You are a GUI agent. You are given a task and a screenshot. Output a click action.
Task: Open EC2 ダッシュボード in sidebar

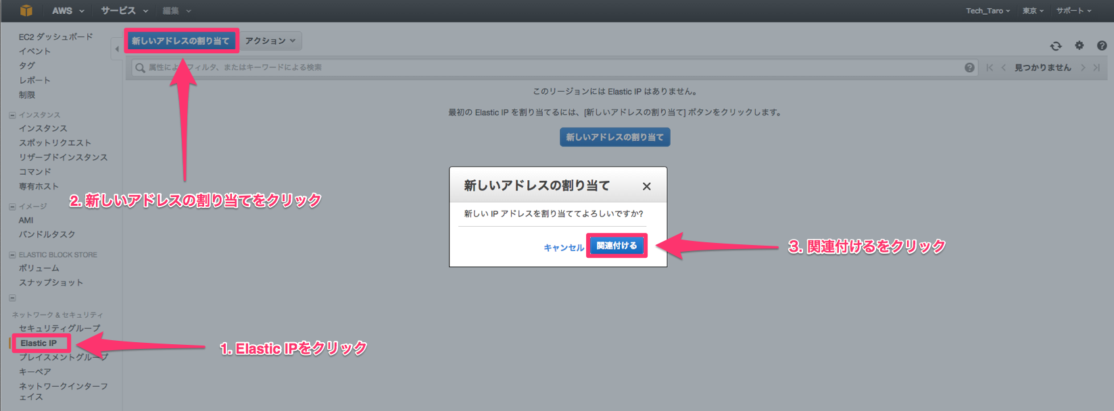[x=56, y=37]
